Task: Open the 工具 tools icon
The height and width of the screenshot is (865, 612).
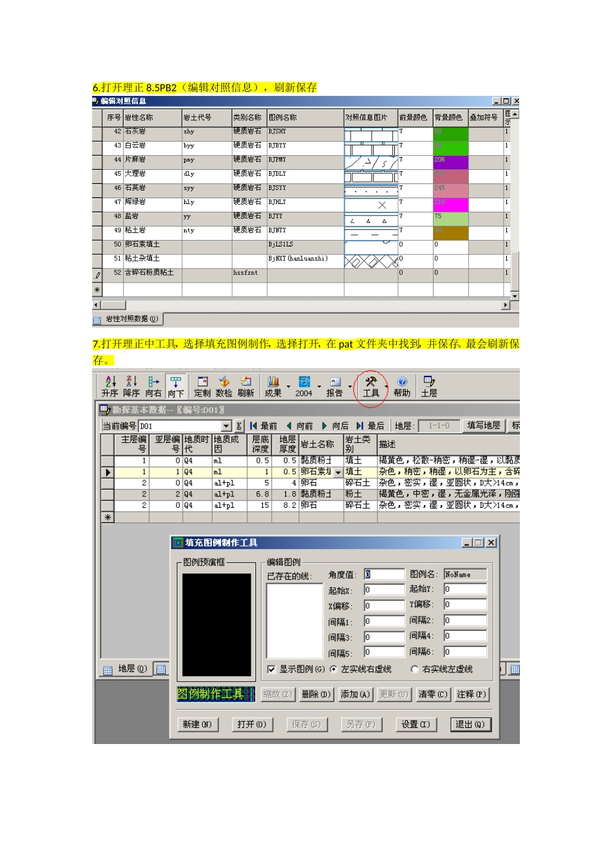Action: point(370,382)
